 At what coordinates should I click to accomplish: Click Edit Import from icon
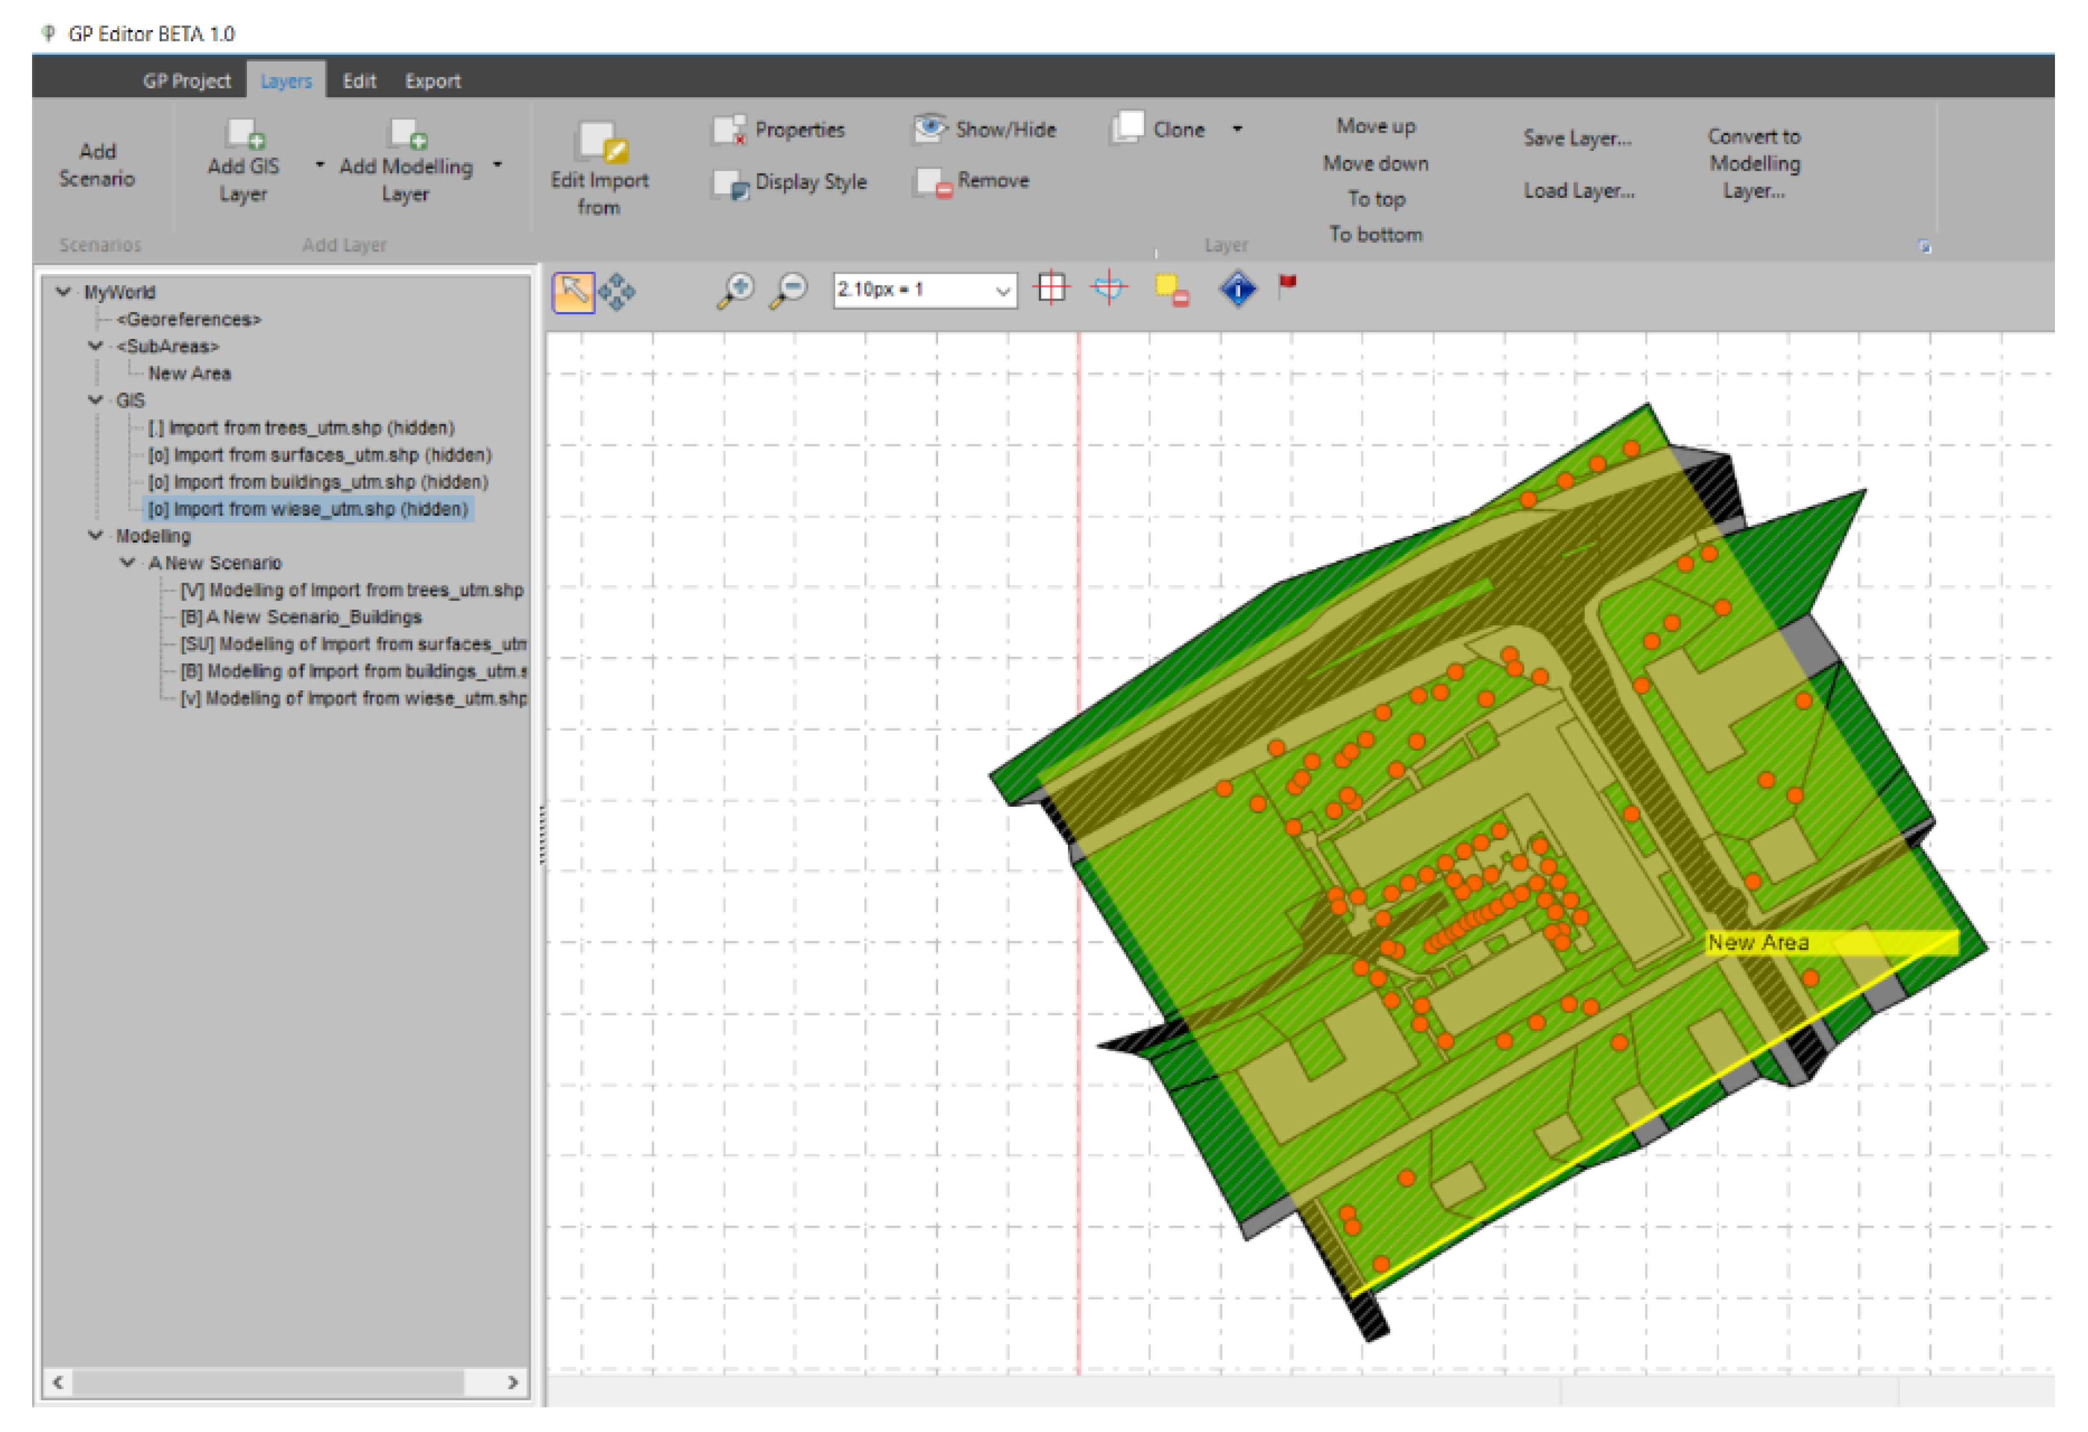pos(600,144)
